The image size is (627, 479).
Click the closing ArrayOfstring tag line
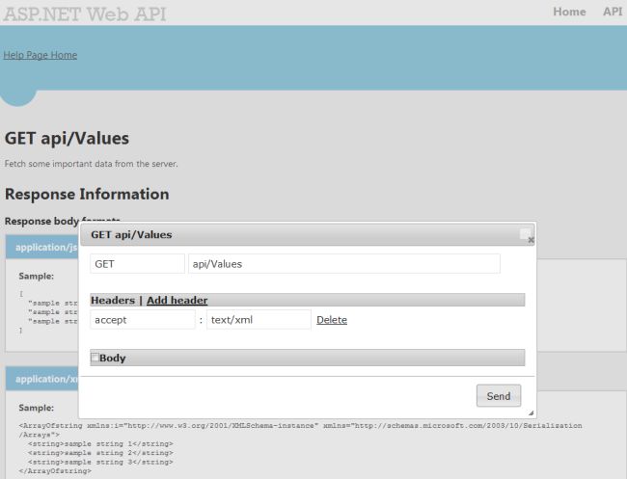55,471
